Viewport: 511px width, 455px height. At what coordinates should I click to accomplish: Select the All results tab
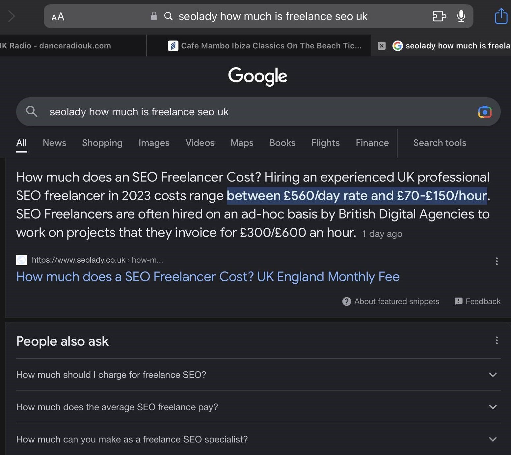pyautogui.click(x=21, y=143)
